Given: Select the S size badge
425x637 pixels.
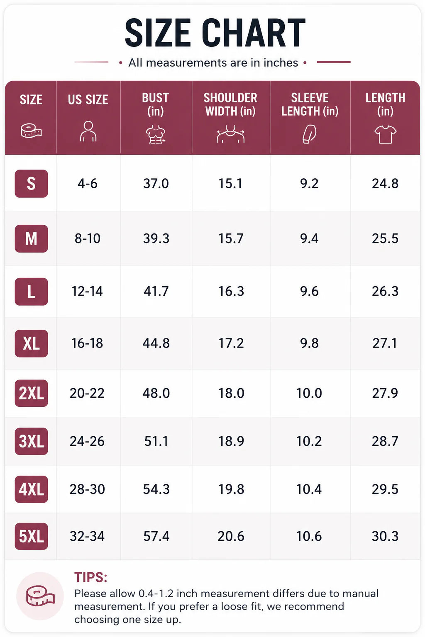Looking at the screenshot, I should 31,183.
